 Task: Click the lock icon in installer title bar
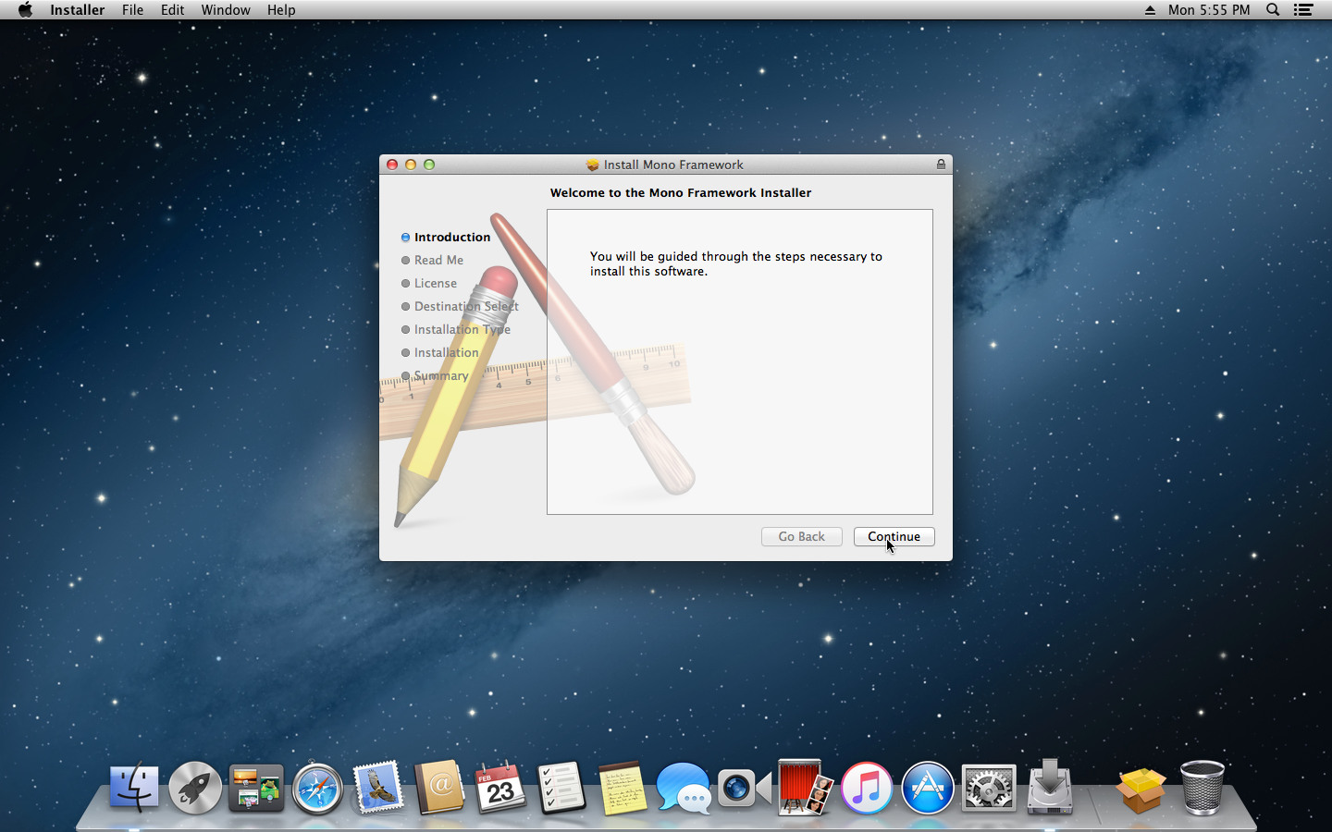pyautogui.click(x=941, y=165)
